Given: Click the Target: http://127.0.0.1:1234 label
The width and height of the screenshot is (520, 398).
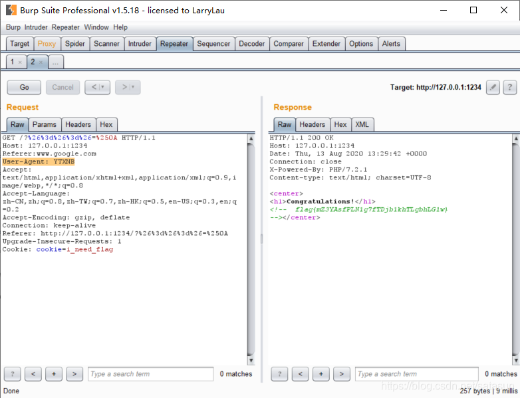Looking at the screenshot, I should click(x=436, y=88).
